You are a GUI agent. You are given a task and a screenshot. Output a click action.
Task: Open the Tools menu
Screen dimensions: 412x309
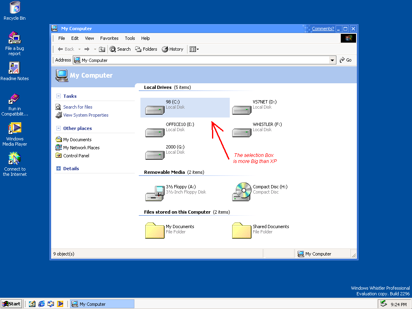(x=130, y=38)
